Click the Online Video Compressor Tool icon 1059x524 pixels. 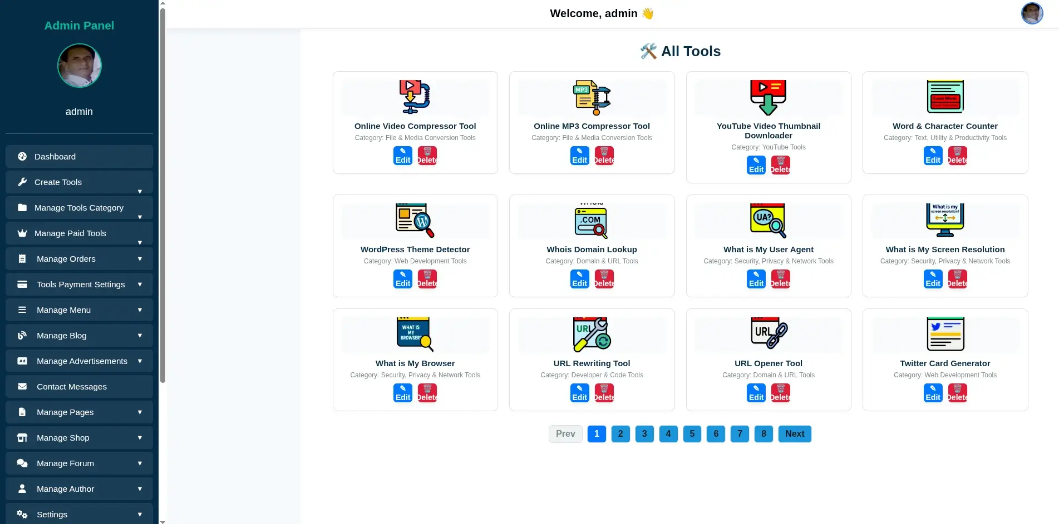coord(415,97)
